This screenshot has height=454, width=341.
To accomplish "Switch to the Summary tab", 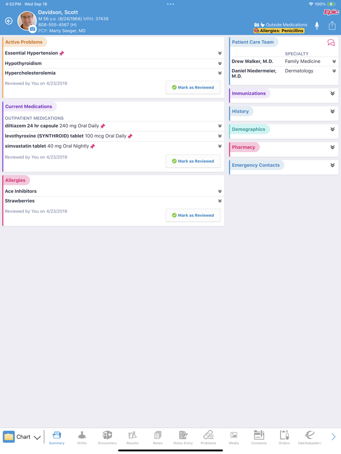I will pyautogui.click(x=56, y=436).
